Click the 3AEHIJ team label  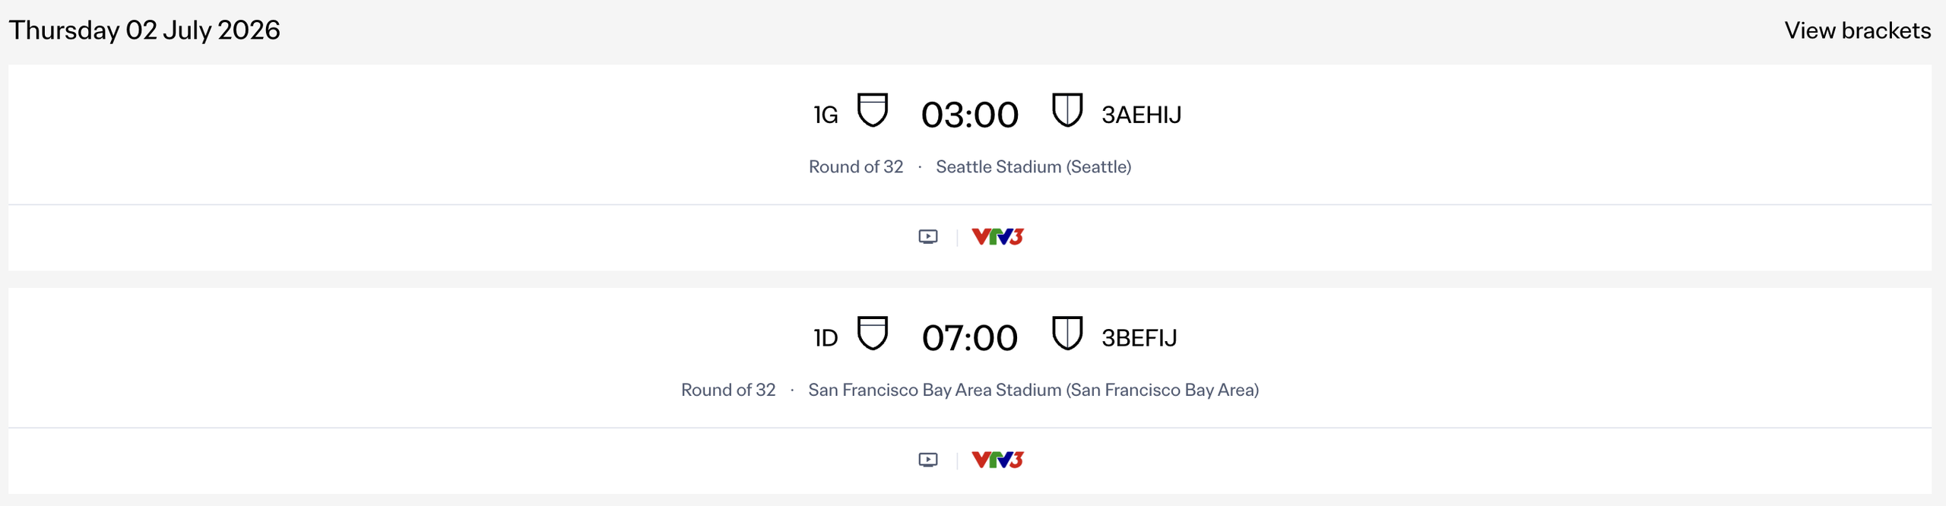point(1141,115)
